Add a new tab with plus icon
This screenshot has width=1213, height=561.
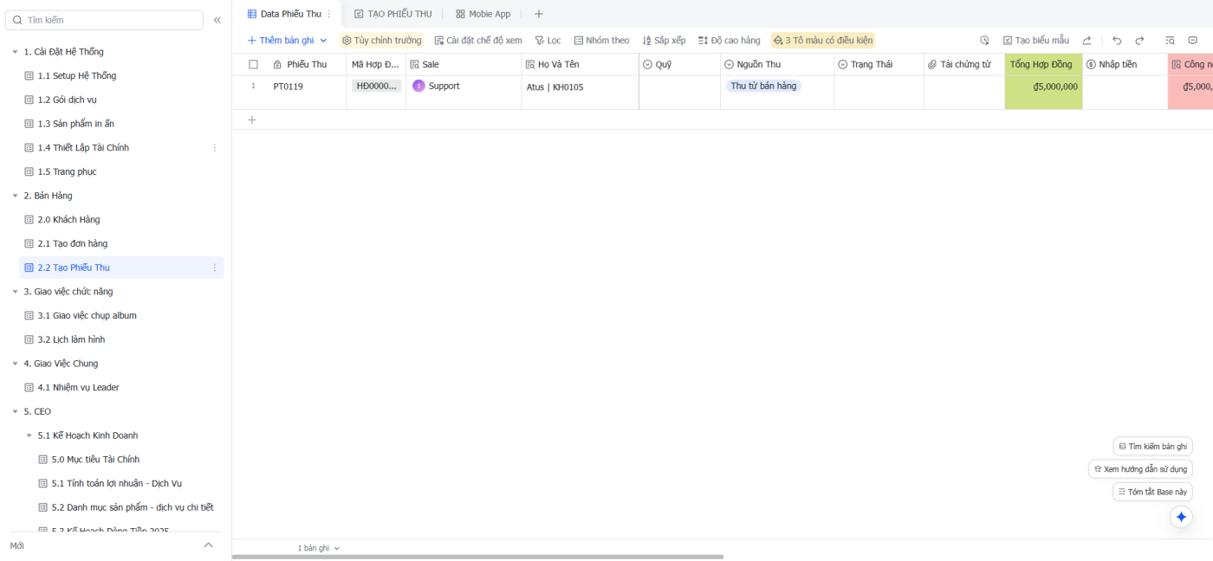coord(538,14)
